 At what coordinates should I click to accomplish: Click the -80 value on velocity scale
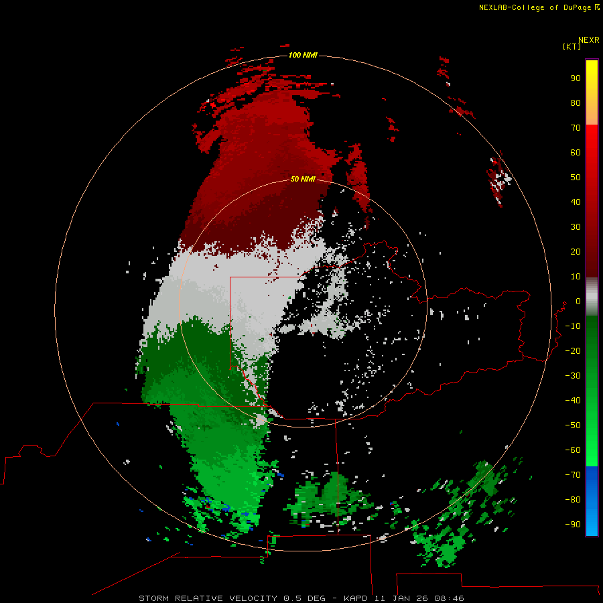click(x=573, y=500)
